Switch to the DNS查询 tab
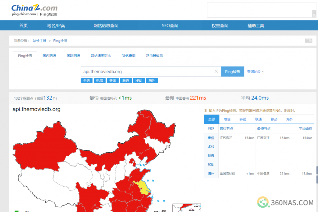The width and height of the screenshot is (318, 212). (128, 56)
